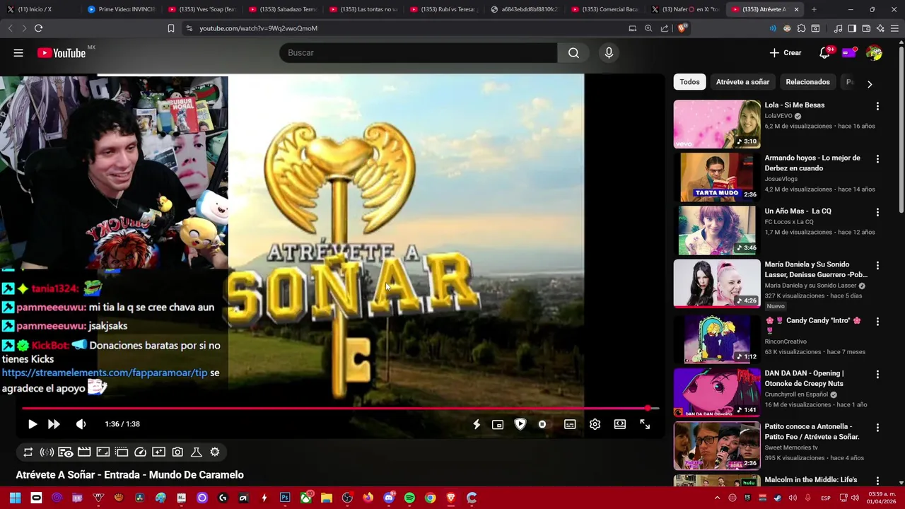
Task: Open options for María Daniela y Su Sonido
Action: tap(877, 266)
